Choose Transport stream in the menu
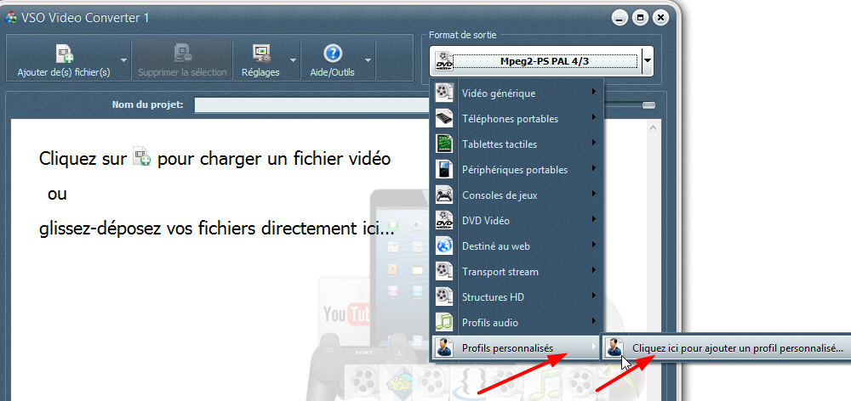851x401 pixels. click(x=517, y=272)
